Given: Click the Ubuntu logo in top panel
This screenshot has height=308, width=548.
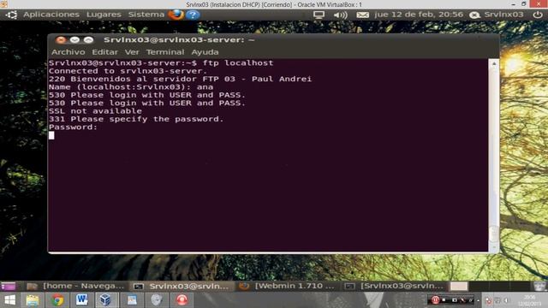Looking at the screenshot, I should 11,15.
